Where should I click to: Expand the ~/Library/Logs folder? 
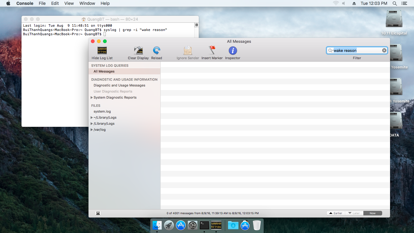pos(92,118)
